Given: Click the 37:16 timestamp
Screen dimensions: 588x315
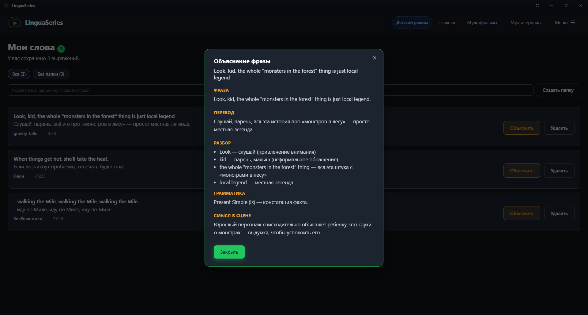Looking at the screenshot, I should (58, 219).
